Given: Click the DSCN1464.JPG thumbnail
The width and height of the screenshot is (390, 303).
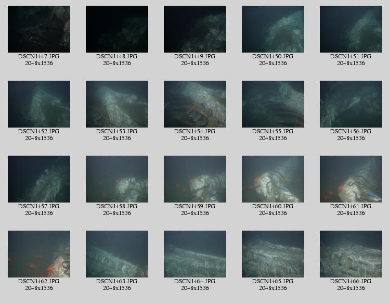Looking at the screenshot, I should point(195,254).
